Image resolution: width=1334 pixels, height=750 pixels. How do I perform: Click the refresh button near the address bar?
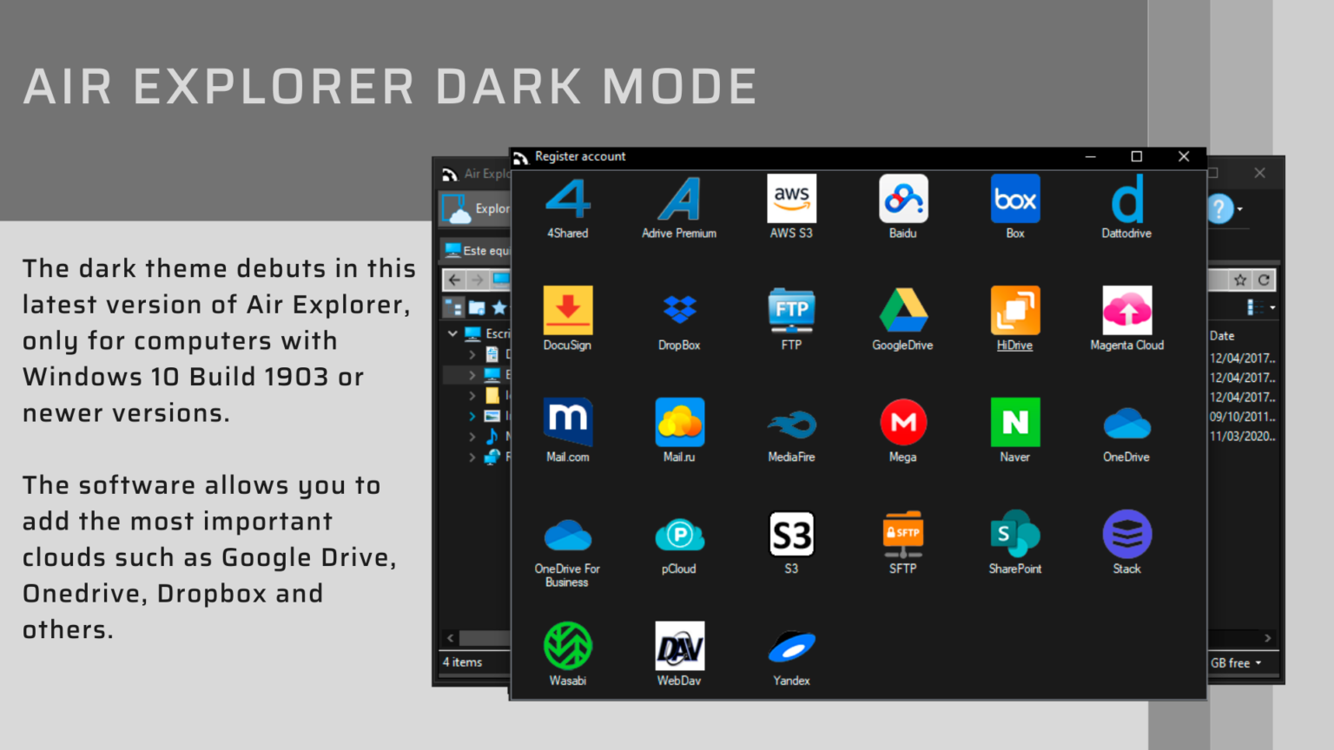pyautogui.click(x=1265, y=280)
